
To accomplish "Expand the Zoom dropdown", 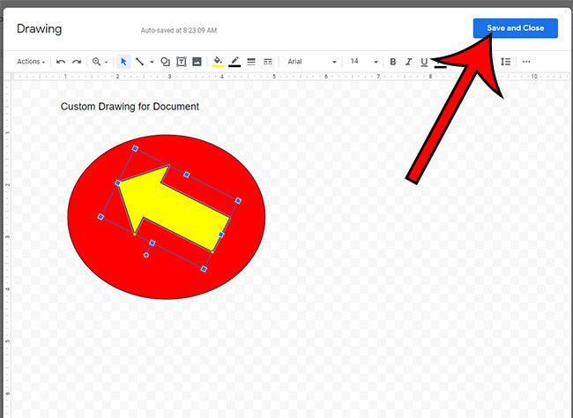I will click(100, 62).
